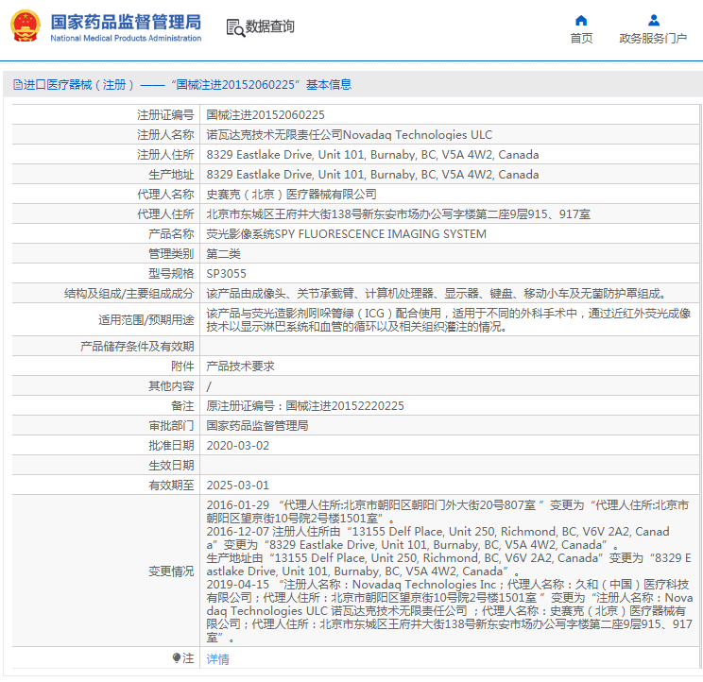The width and height of the screenshot is (703, 682).
Task: Click the 第二类 management class value
Action: tap(223, 254)
